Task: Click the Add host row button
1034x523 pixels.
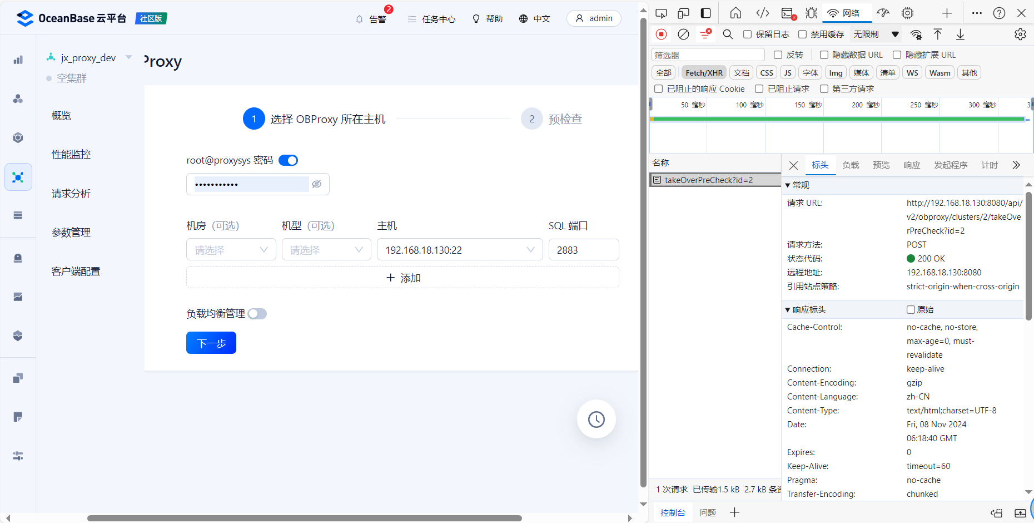Action: pos(402,278)
